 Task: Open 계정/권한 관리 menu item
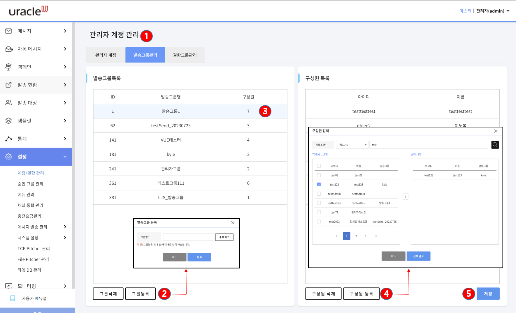pos(31,173)
